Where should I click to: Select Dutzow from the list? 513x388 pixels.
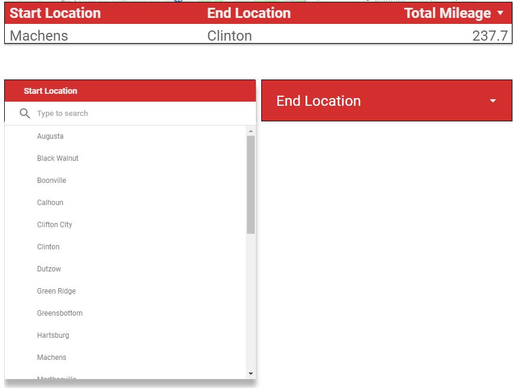point(49,269)
